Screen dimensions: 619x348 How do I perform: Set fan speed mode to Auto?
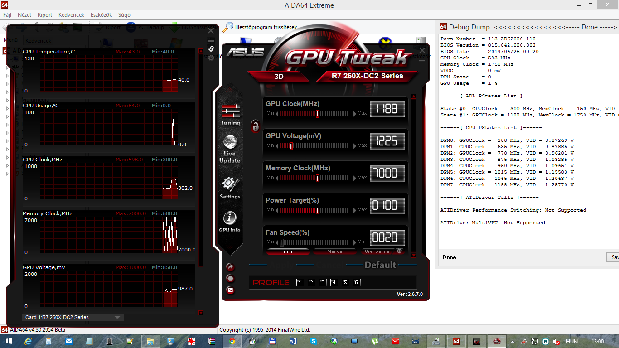coord(288,251)
